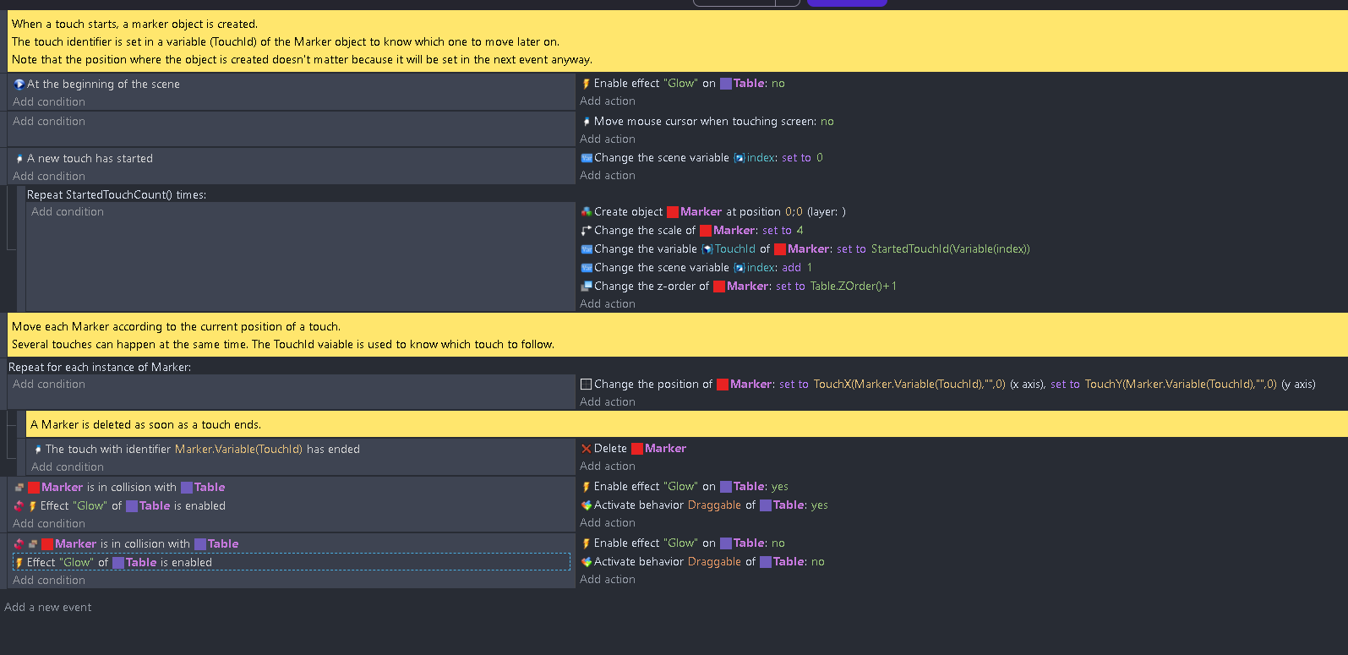Click lightning icon of first 'Enable effect Glow' action
The height and width of the screenshot is (655, 1348).
tap(586, 84)
